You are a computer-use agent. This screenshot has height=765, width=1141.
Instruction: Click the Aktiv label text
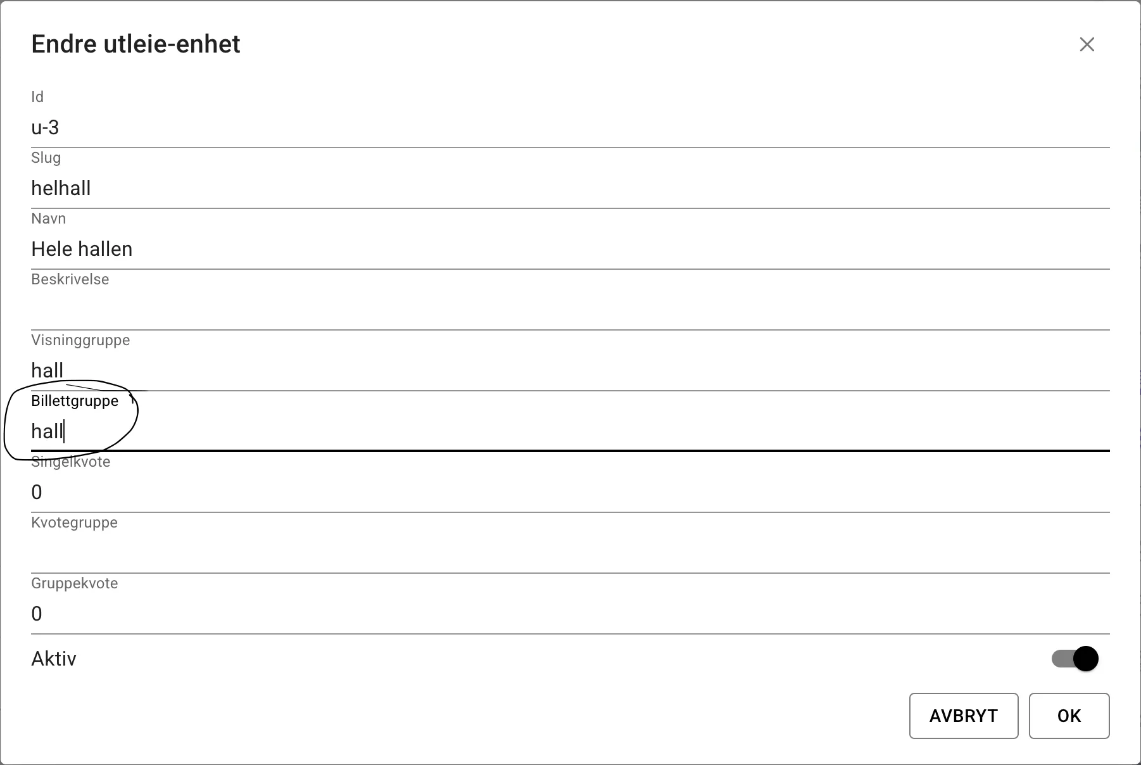53,659
